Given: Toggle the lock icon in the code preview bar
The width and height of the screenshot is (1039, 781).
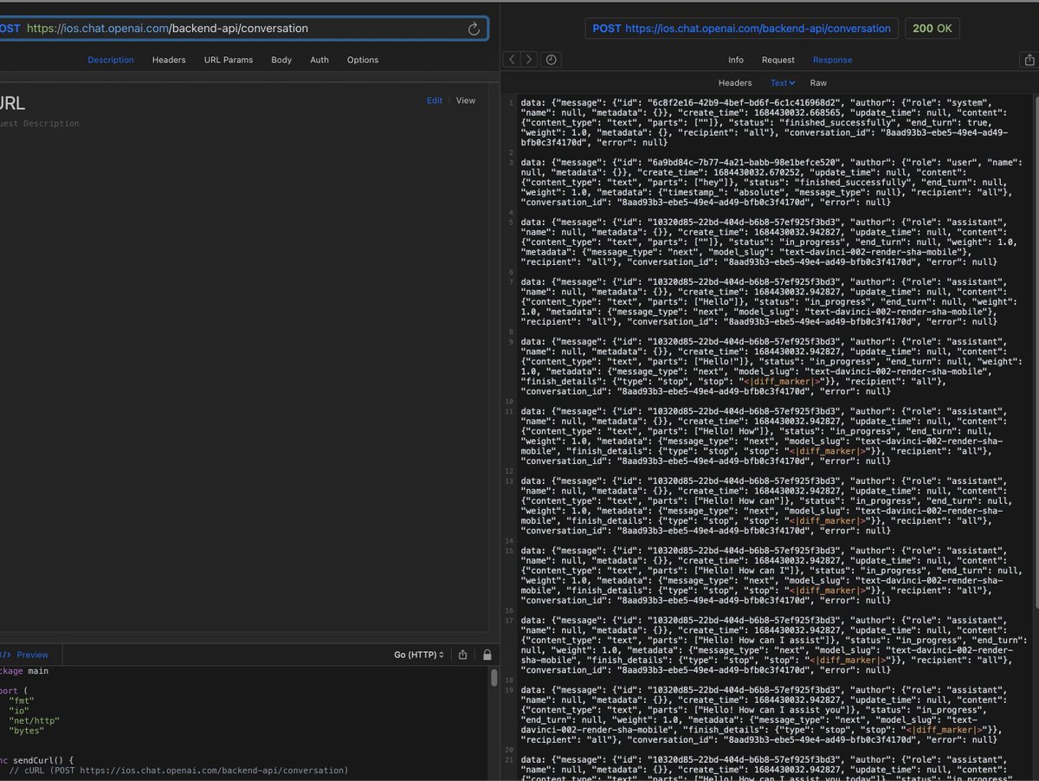Looking at the screenshot, I should 487,655.
